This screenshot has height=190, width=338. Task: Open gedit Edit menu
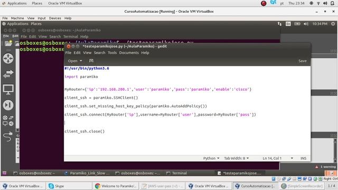[77, 53]
